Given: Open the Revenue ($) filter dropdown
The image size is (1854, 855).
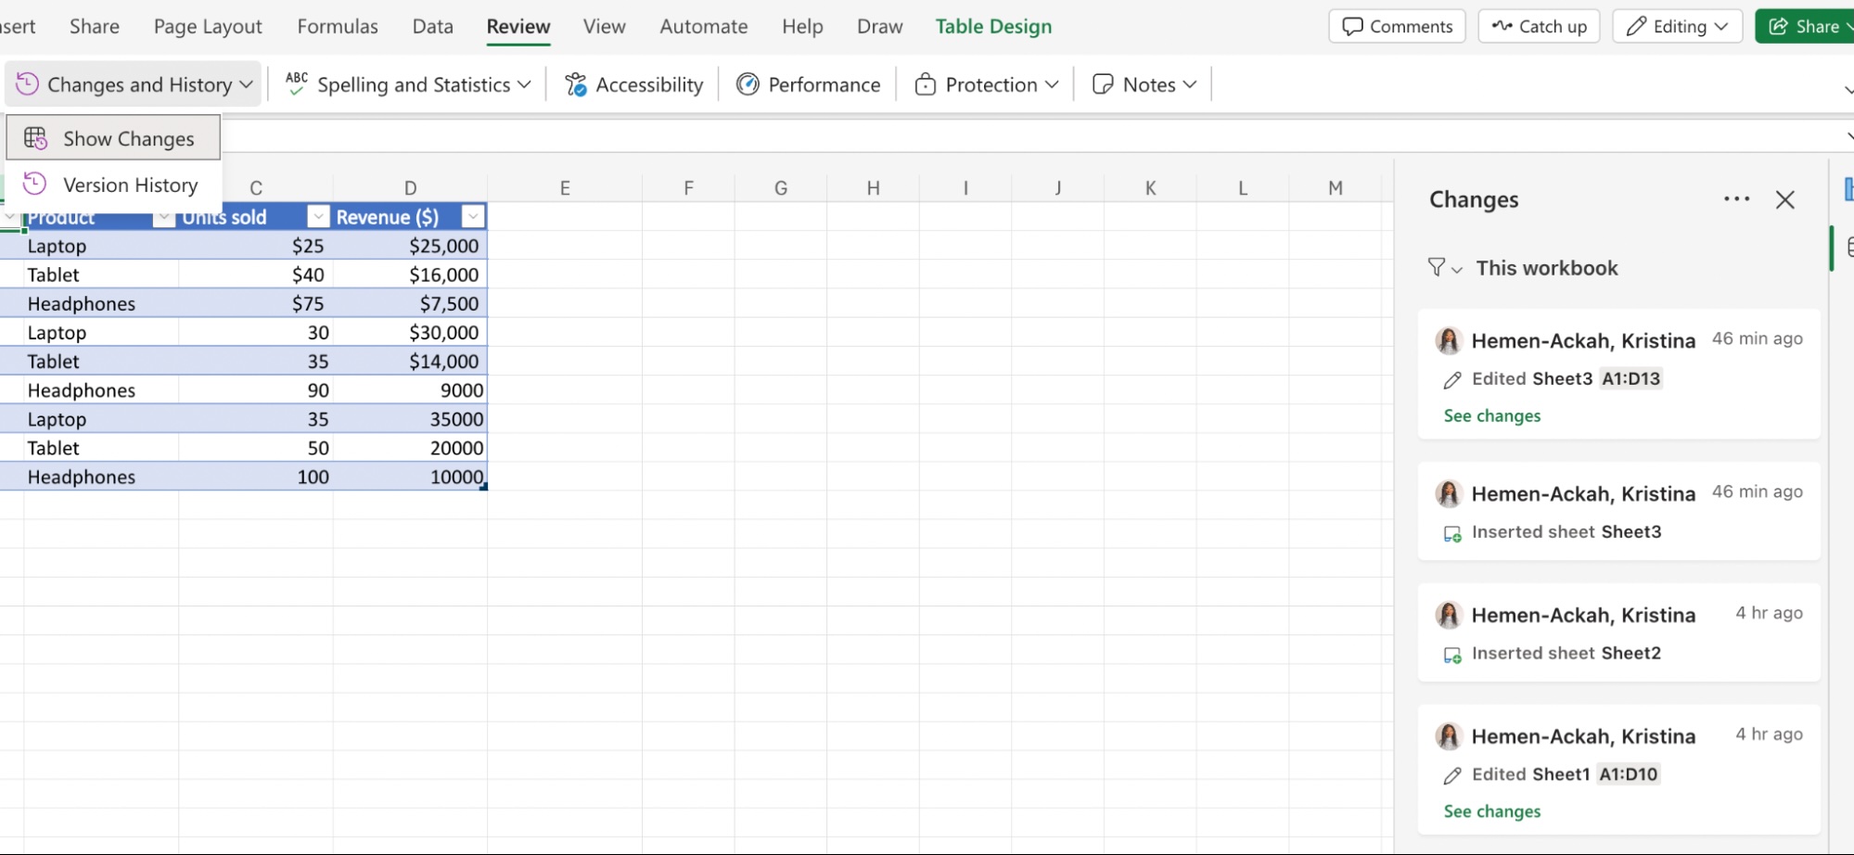Looking at the screenshot, I should click(473, 217).
